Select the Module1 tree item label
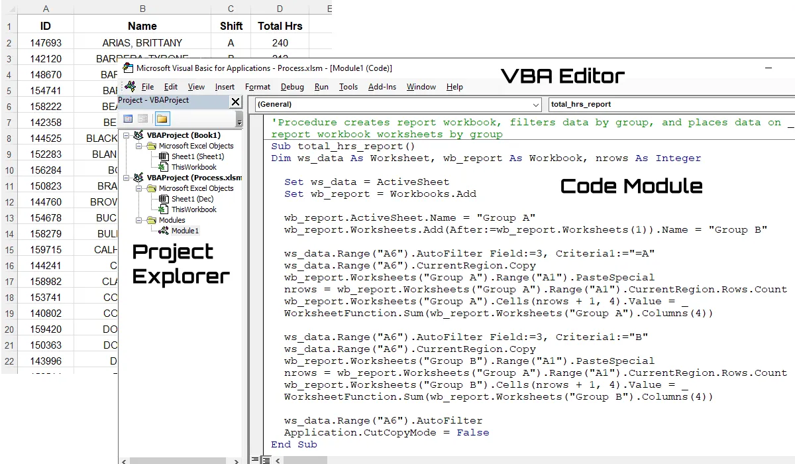 click(x=185, y=231)
